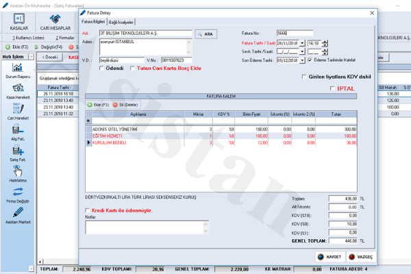
Task: Click the Toplam amount field
Action: (x=343, y=199)
